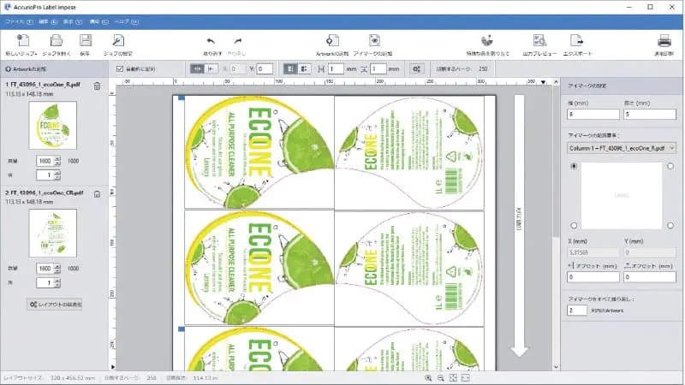
Task: Click the Undo (取り消す) arrow icon
Action: (x=211, y=41)
